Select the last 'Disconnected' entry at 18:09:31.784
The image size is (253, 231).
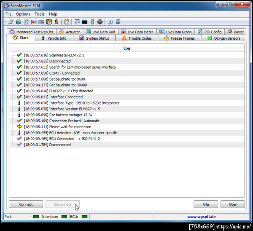[126, 145]
